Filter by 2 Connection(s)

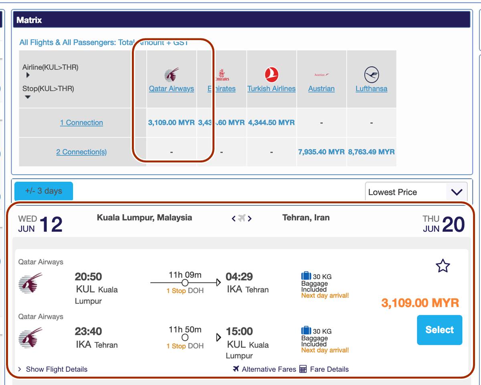81,152
